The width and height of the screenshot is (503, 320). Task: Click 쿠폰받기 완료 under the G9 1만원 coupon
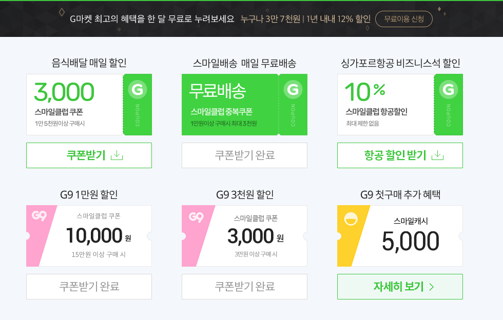click(89, 287)
